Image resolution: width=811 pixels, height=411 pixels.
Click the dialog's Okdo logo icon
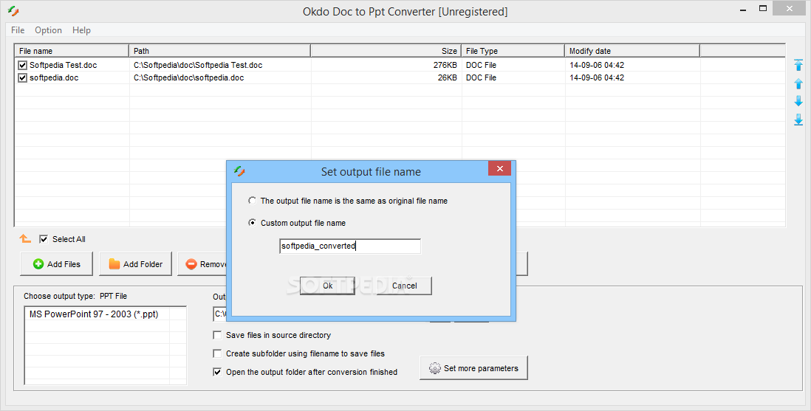[239, 171]
